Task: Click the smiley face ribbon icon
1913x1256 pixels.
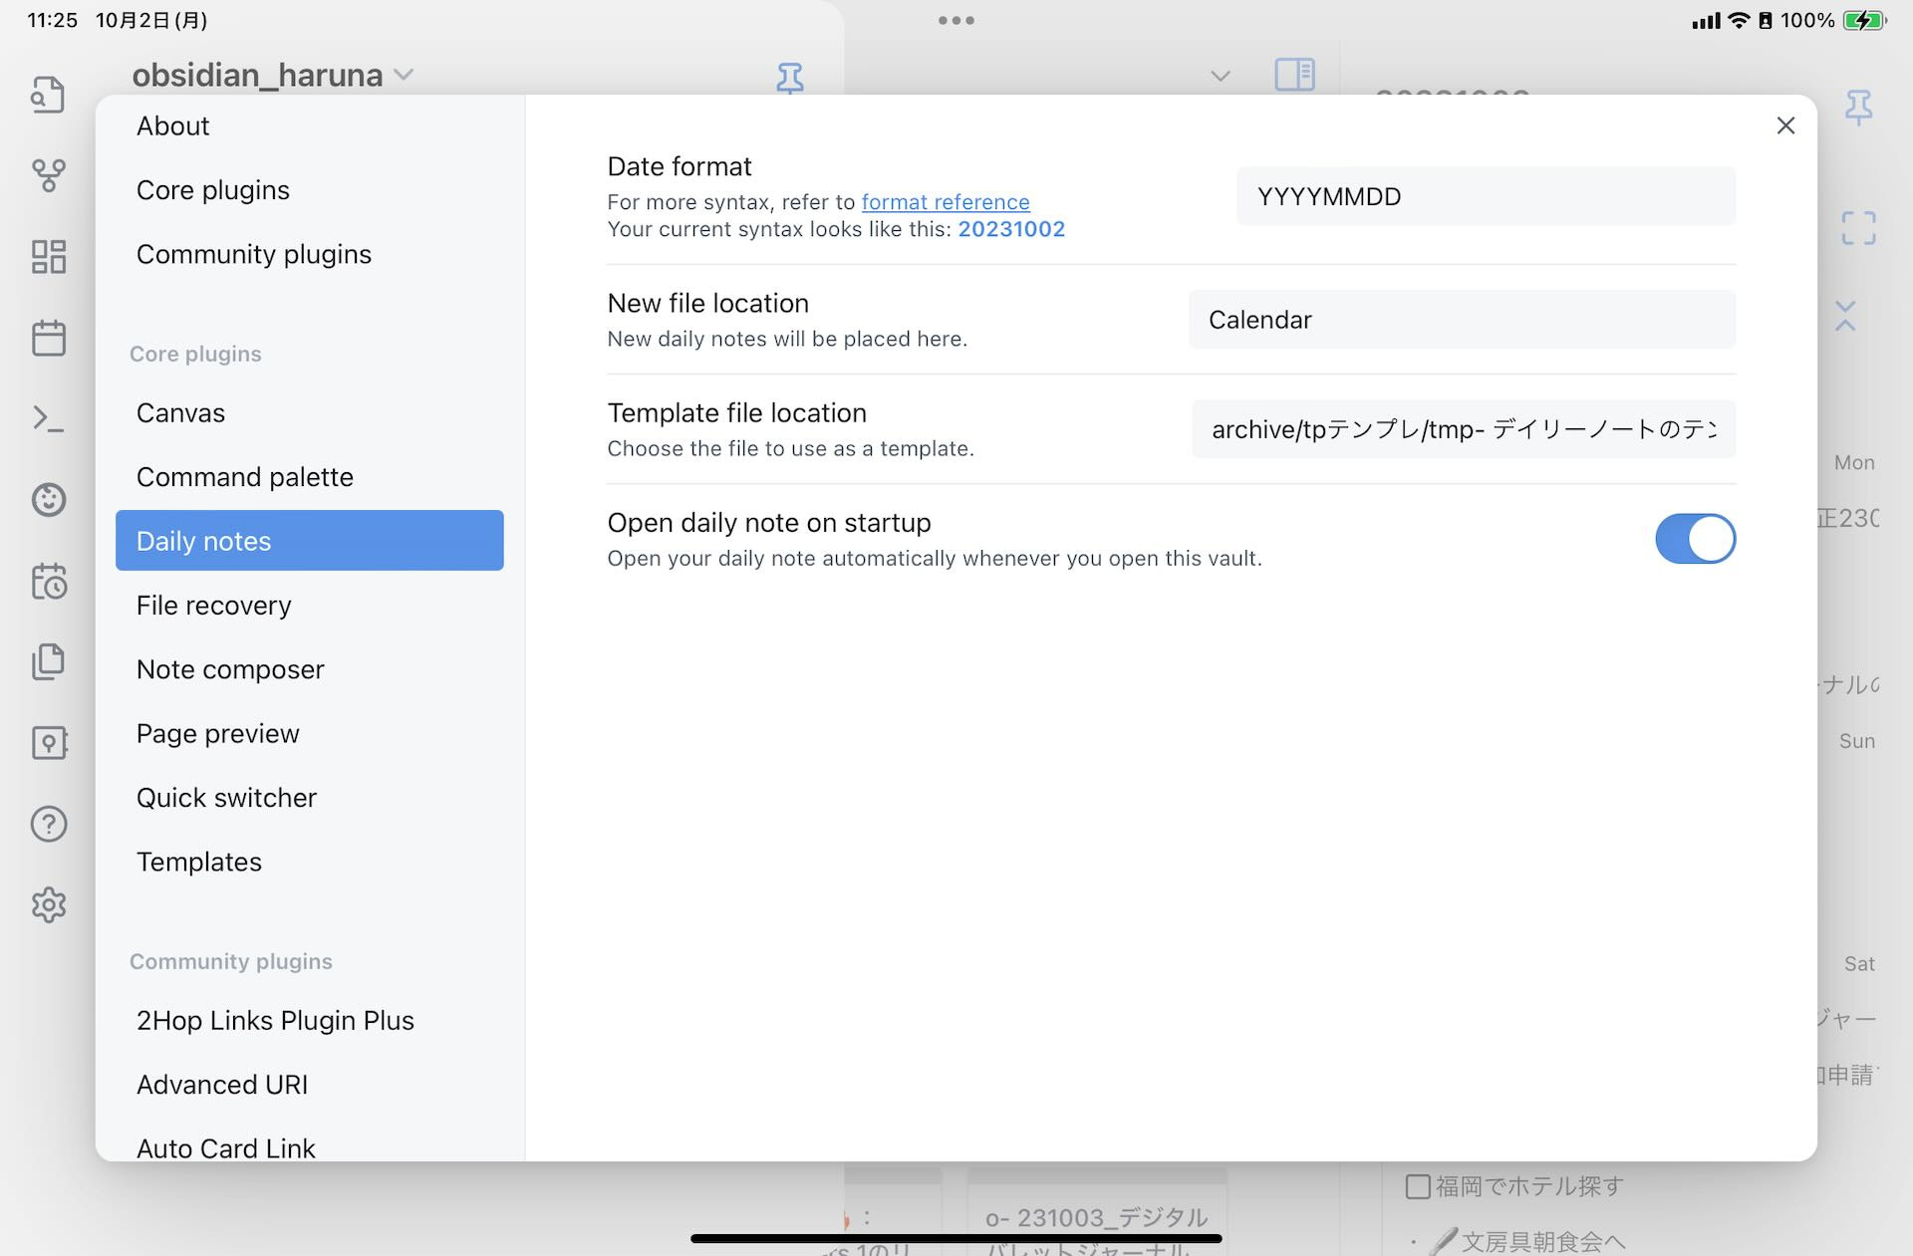Action: [48, 499]
